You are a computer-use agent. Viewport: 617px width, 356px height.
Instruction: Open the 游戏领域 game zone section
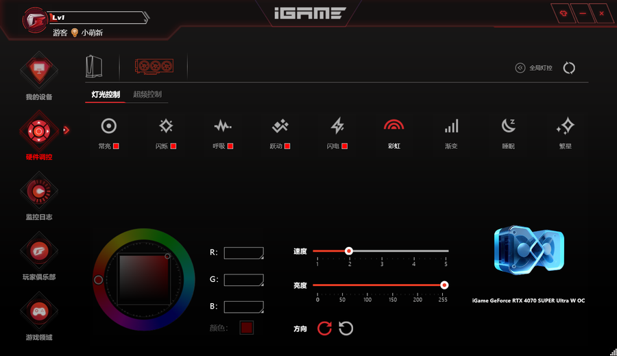tap(39, 317)
